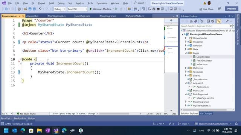
Task: Open the Windows Machine target dropdown arrow
Action: click(113, 9)
